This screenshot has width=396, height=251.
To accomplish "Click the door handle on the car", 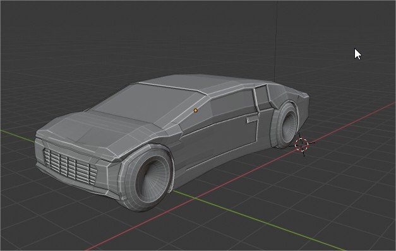I will [252, 120].
